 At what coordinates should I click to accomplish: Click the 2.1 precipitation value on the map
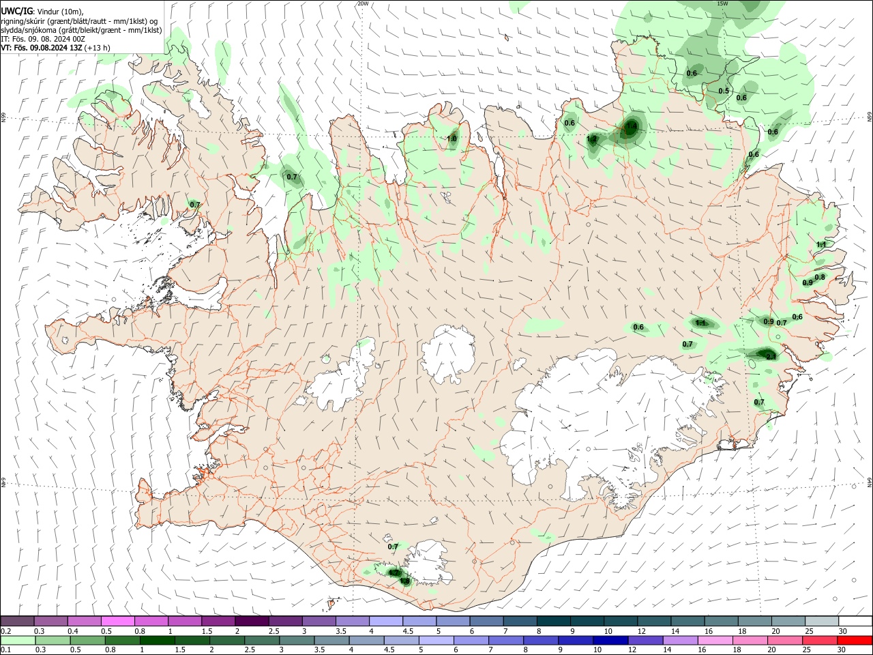tap(771, 357)
